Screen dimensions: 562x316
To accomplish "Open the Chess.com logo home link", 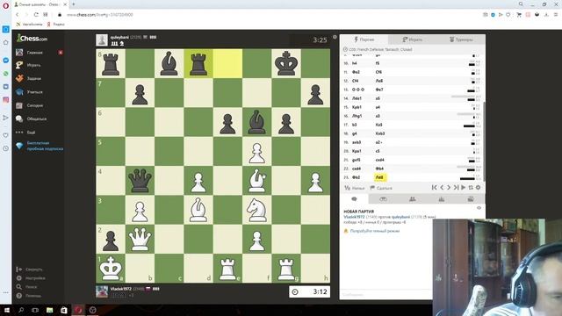I will (x=32, y=38).
